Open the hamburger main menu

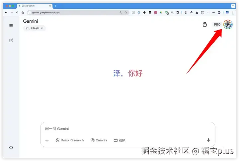click(x=11, y=25)
